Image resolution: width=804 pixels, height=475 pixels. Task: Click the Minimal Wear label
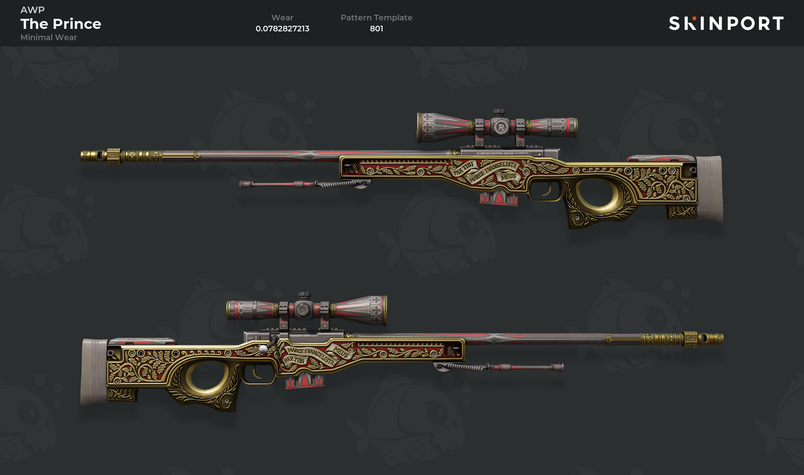click(49, 37)
